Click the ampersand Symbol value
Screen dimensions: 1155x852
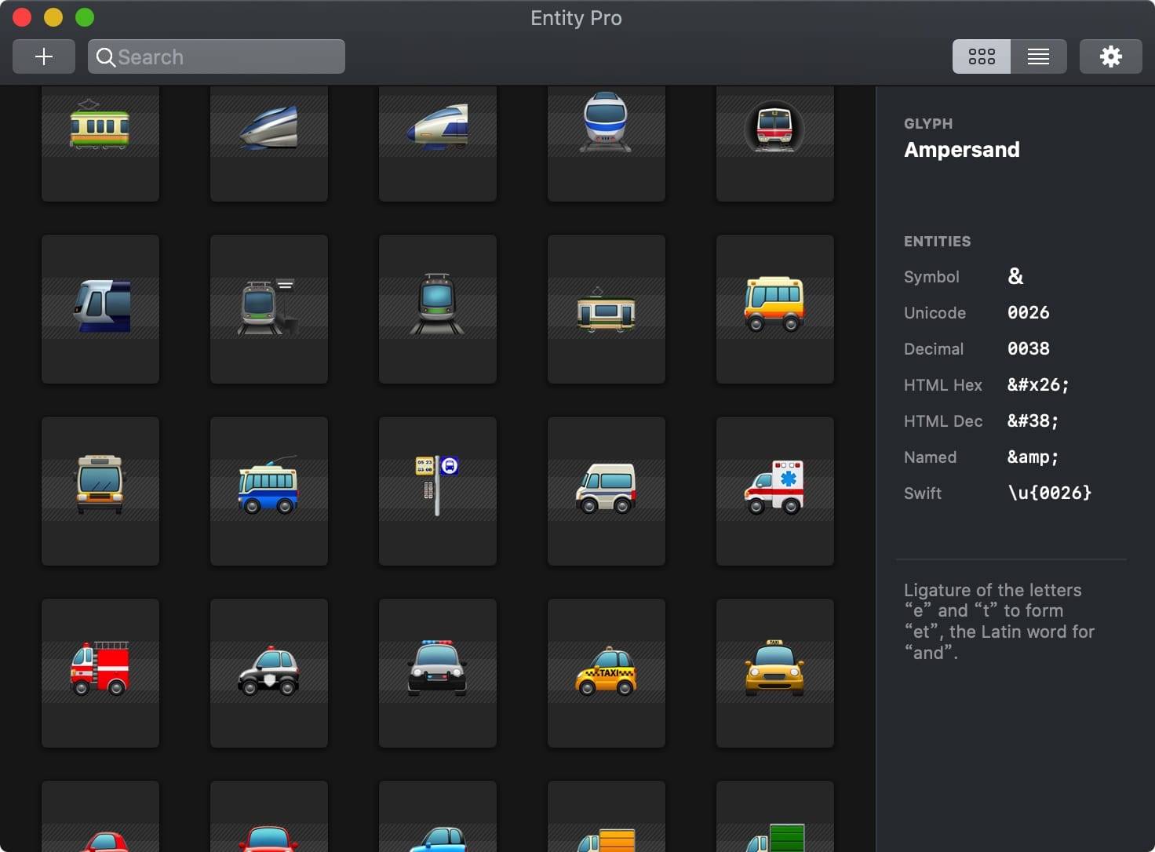pos(1015,276)
